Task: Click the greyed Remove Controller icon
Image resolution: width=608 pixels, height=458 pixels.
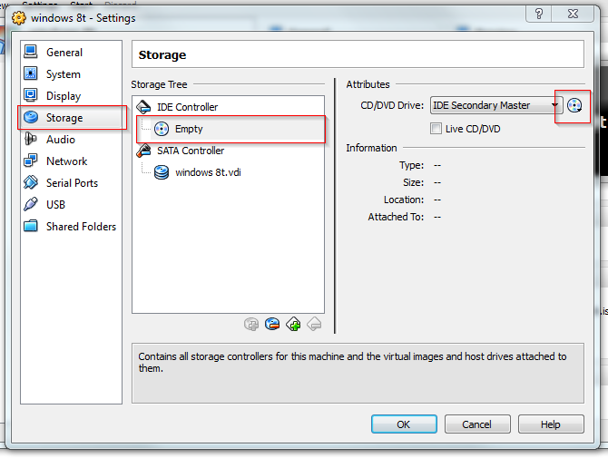Action: (314, 324)
